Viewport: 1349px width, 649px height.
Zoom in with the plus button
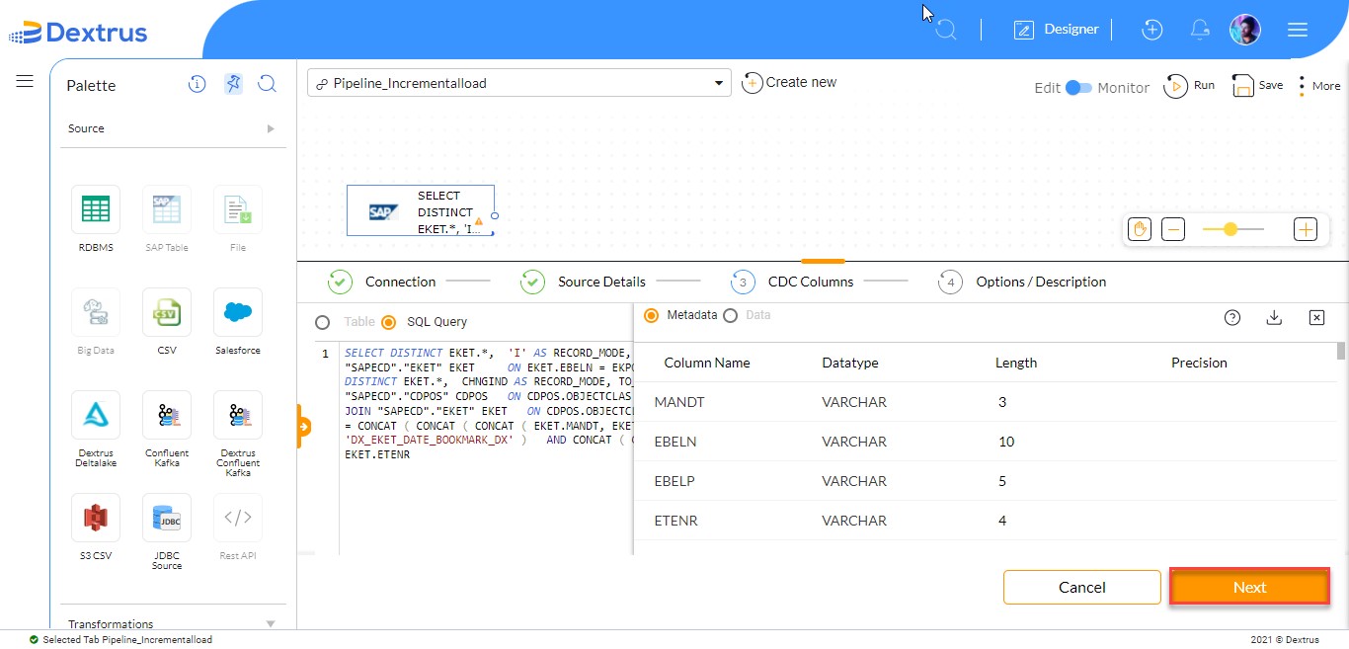(x=1306, y=229)
